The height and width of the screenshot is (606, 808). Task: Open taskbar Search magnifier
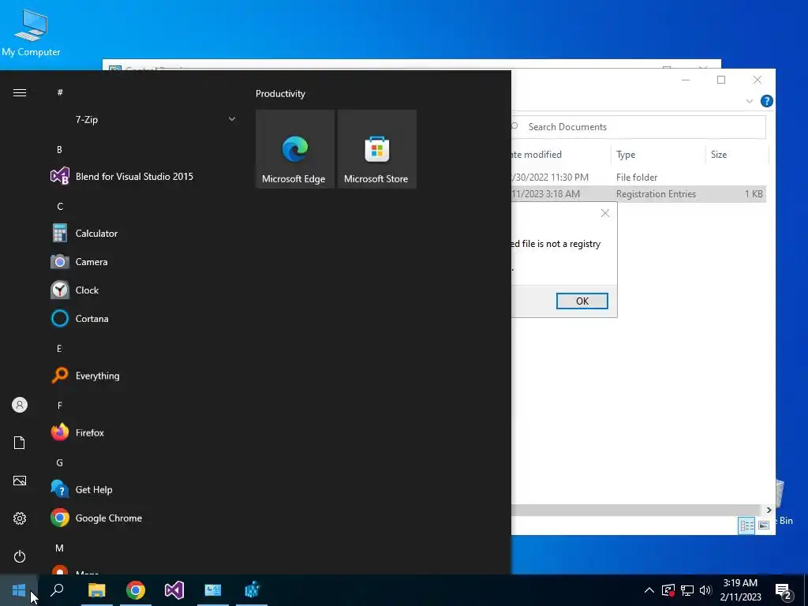(x=57, y=590)
